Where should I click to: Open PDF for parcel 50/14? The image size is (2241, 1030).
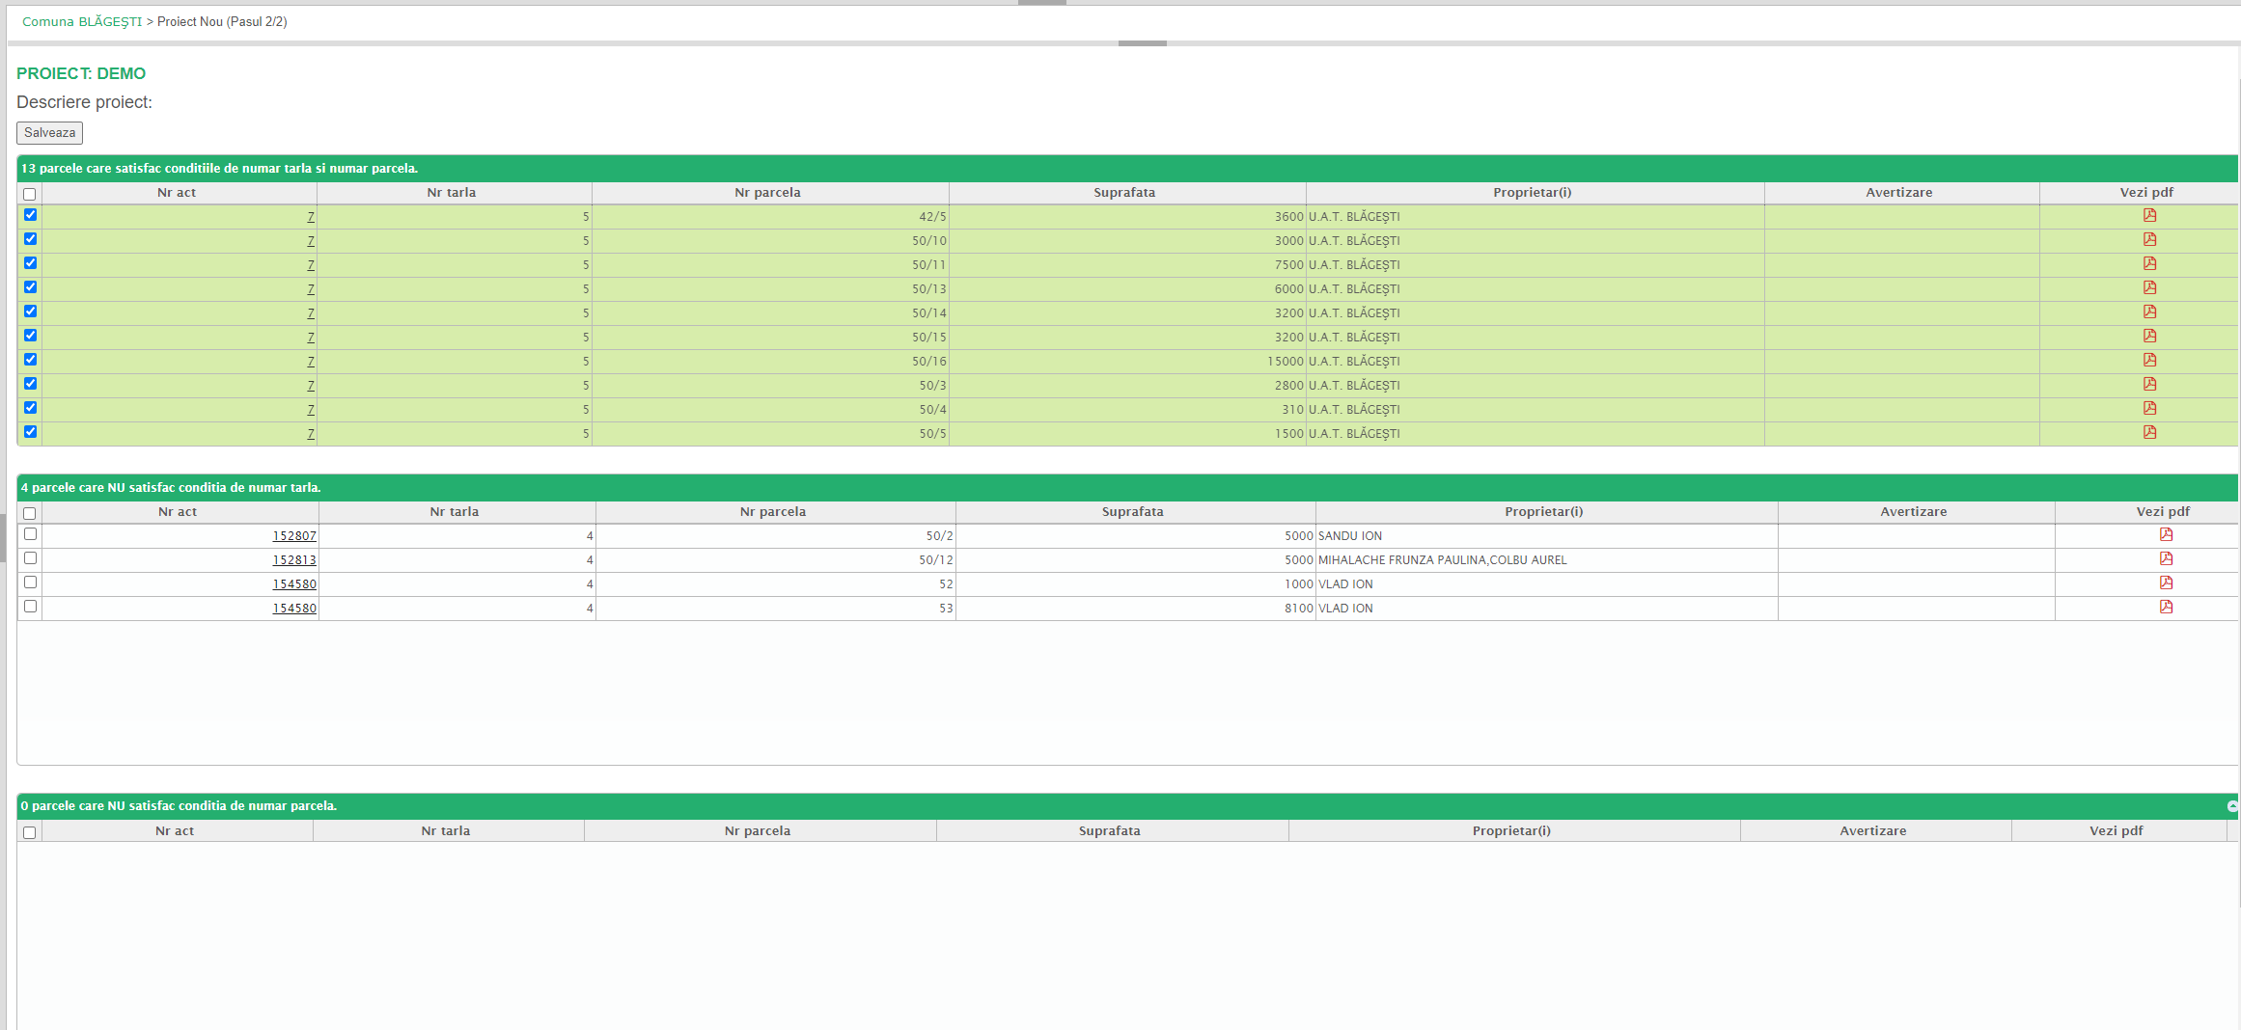(x=2149, y=312)
